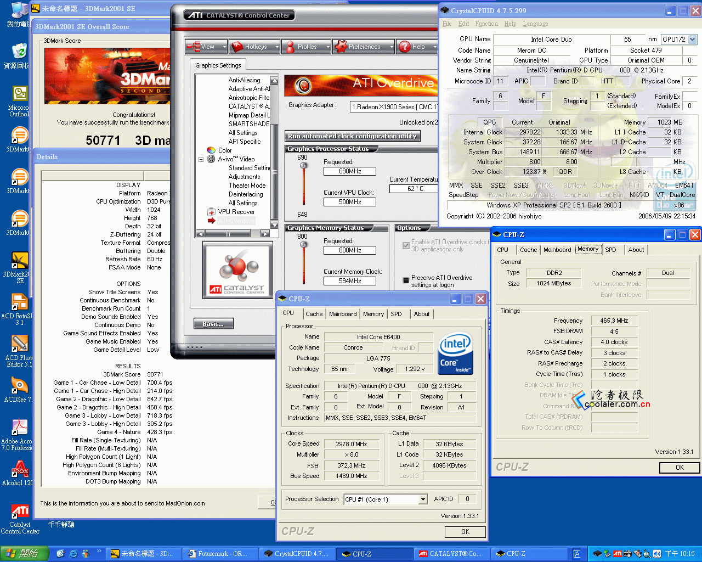Open Function menu in CrystalCPUID

486,24
